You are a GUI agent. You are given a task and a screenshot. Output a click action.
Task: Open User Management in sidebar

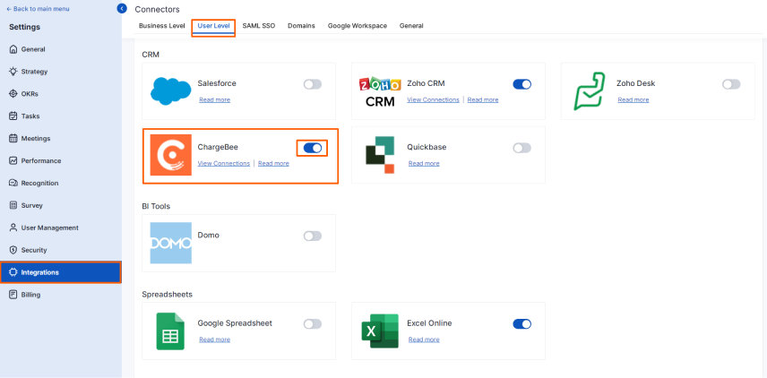[x=61, y=228]
